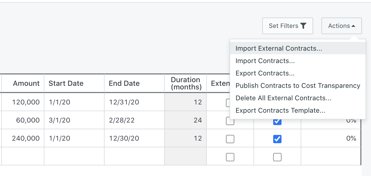This screenshot has width=371, height=176.
Task: Click the End Date column header
Action: pyautogui.click(x=134, y=83)
